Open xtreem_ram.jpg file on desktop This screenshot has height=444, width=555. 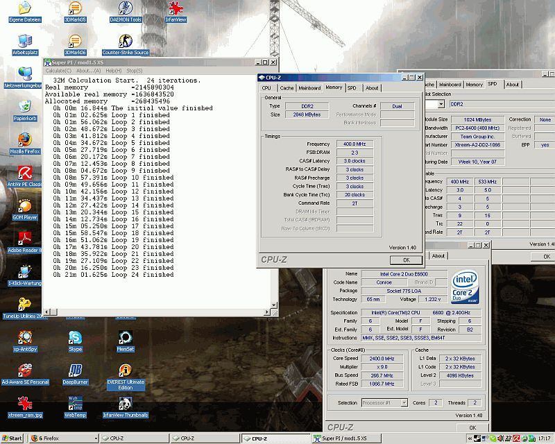click(25, 407)
